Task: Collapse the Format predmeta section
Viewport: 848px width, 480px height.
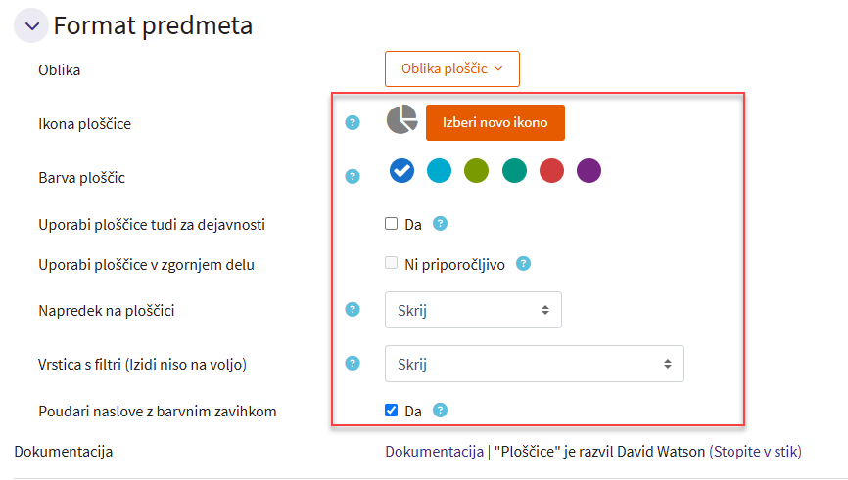Action: tap(31, 26)
